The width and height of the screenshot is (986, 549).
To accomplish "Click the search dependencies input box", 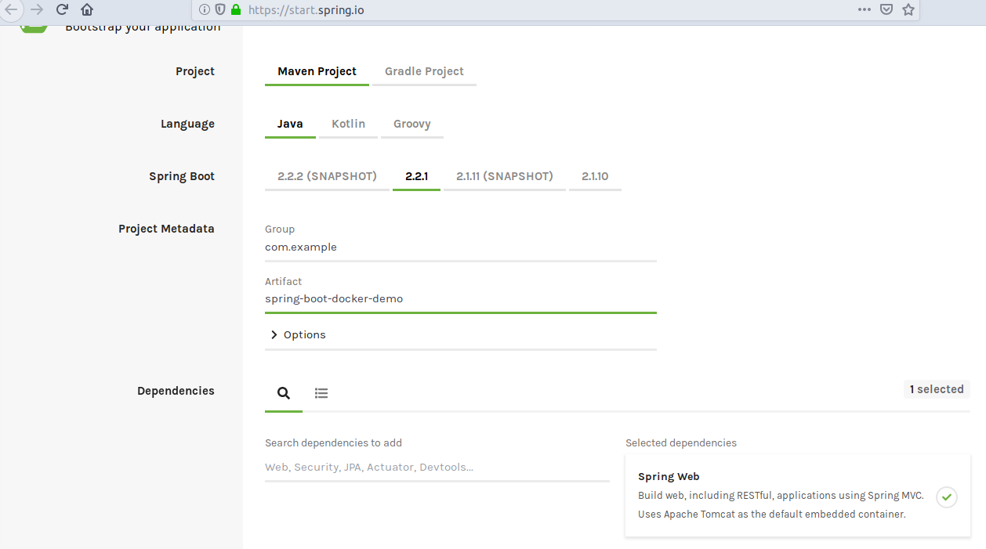I will 437,468.
